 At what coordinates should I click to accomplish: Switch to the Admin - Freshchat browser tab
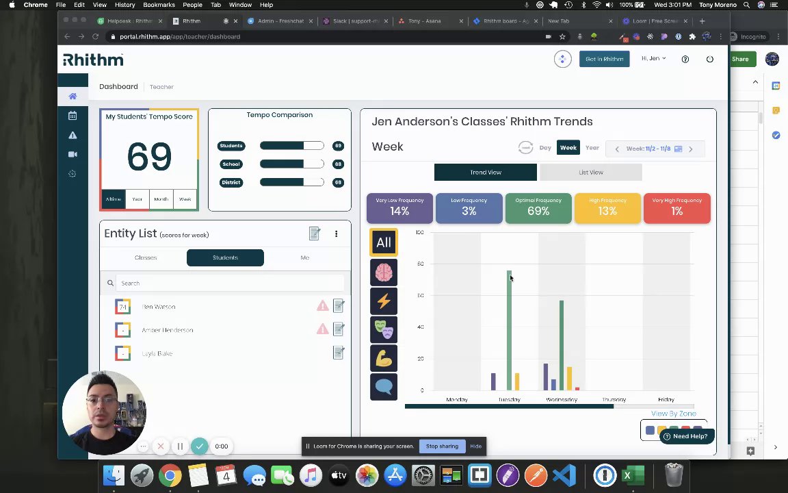point(280,21)
